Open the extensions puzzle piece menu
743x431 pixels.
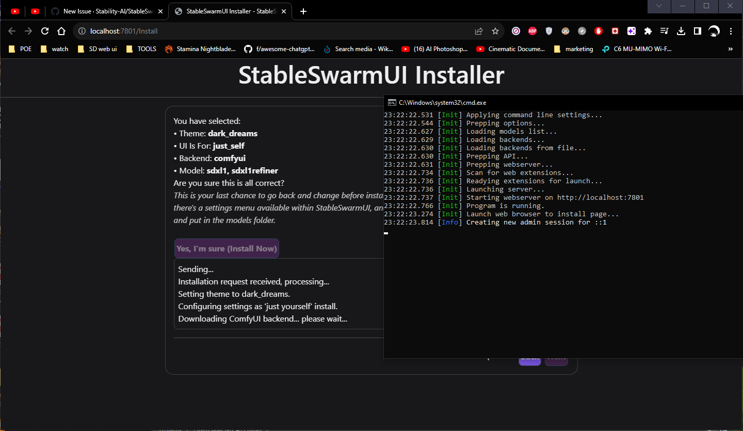(648, 31)
